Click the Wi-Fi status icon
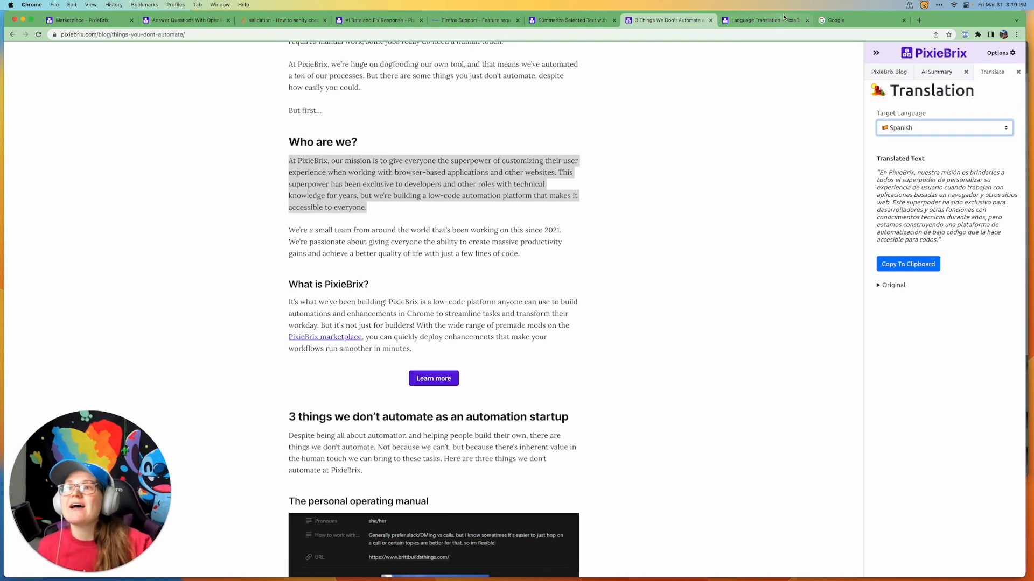 [x=954, y=5]
